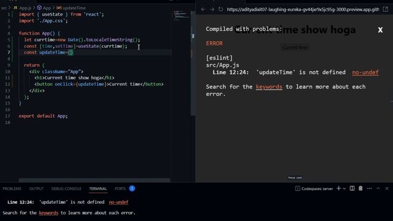Viewport: 393px width, 221px height.
Task: Switch to the PROBLEMS tab
Action: pos(12,188)
